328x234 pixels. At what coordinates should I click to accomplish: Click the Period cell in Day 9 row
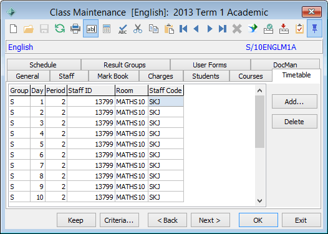tap(56, 187)
